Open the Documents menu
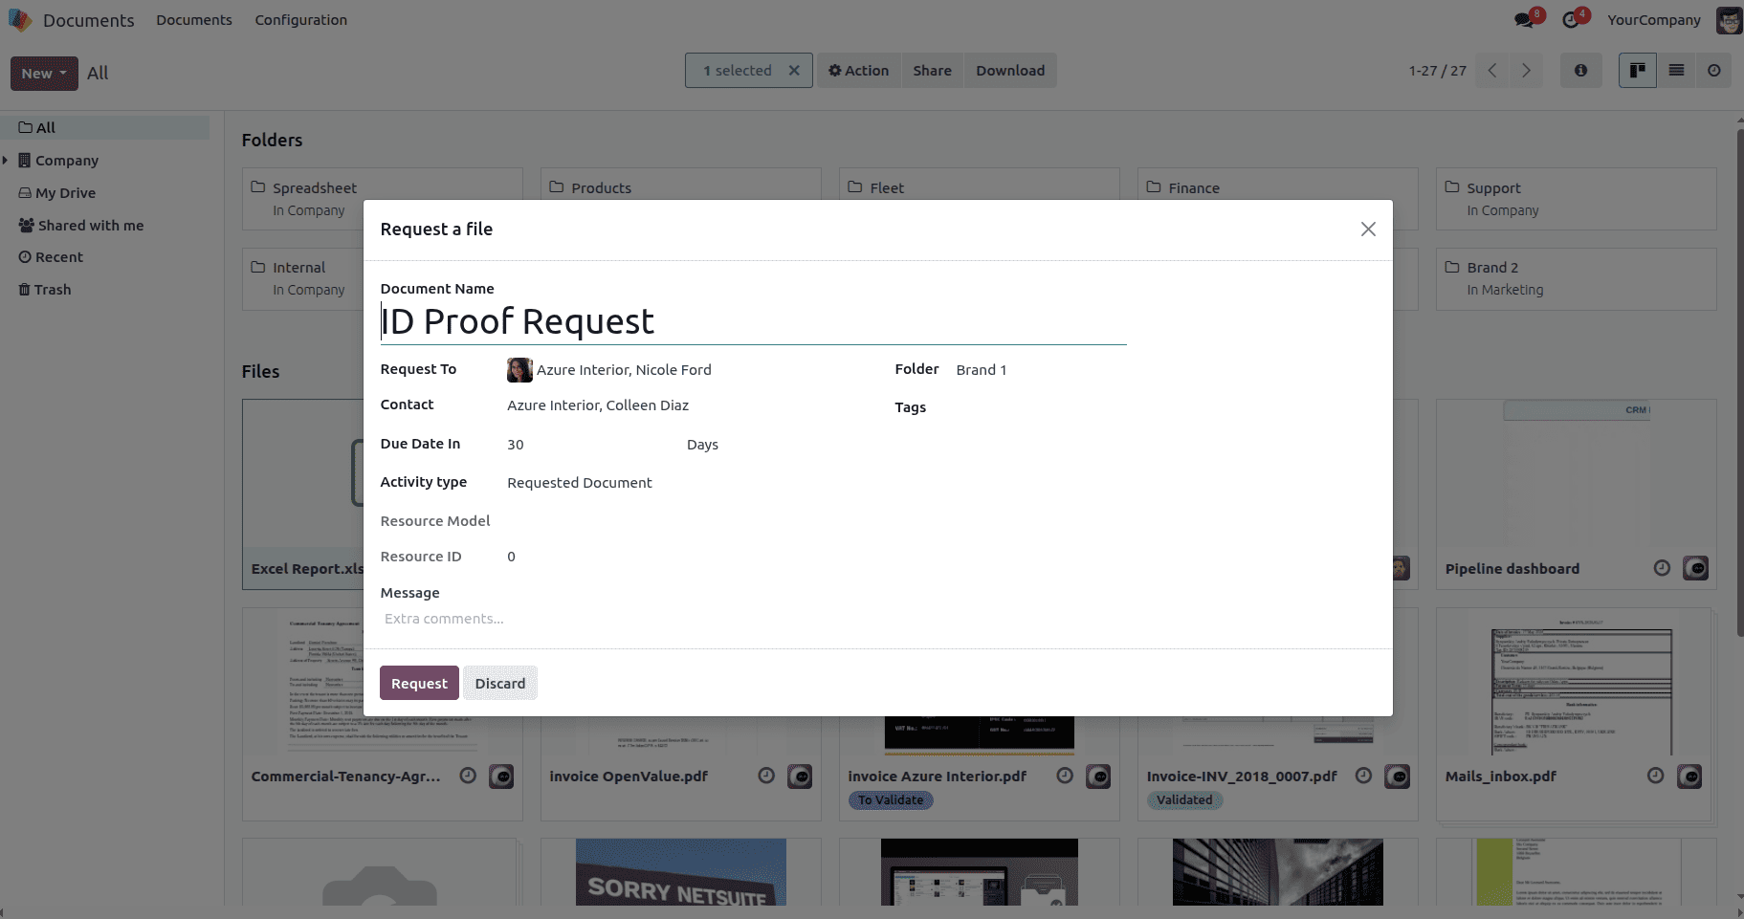The height and width of the screenshot is (919, 1744). [194, 20]
